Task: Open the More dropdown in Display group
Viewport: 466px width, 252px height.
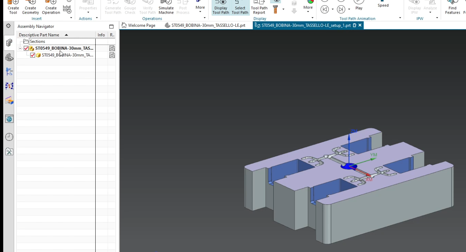Action: click(x=308, y=7)
